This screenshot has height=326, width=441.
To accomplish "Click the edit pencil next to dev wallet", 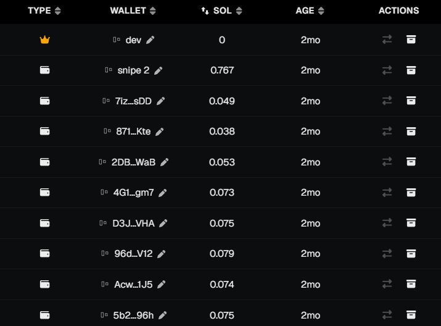I will point(150,40).
